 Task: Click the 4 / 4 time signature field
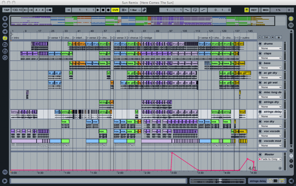point(39,10)
